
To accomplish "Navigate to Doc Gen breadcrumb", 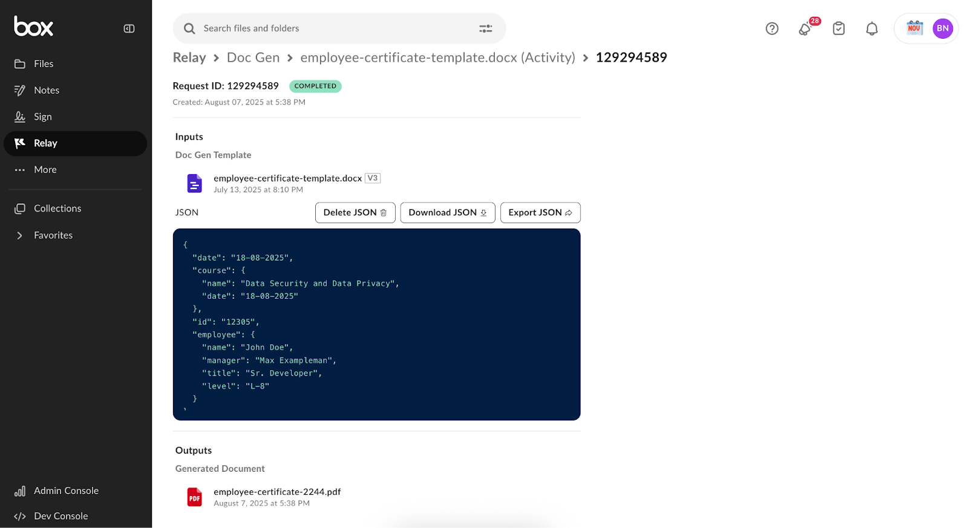I will [x=253, y=57].
